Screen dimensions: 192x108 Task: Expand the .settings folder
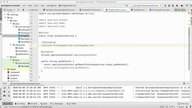[5, 15]
